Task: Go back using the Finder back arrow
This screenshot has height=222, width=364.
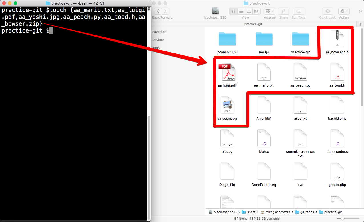Action: [x=158, y=11]
